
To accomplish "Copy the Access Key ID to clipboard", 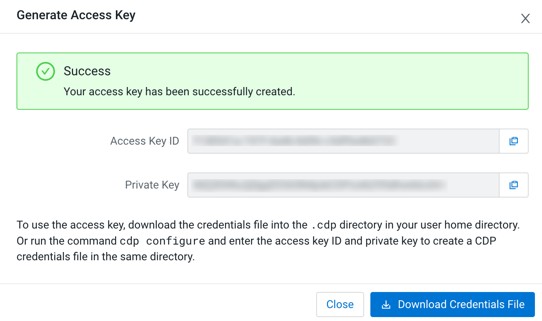I will (x=513, y=141).
